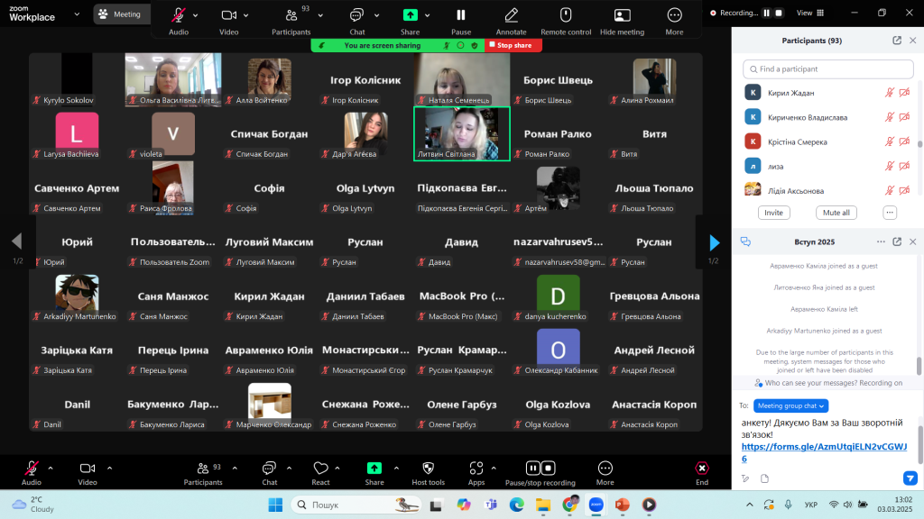Click the Find a participant field
Screen dimensions: 924x519
(x=828, y=68)
